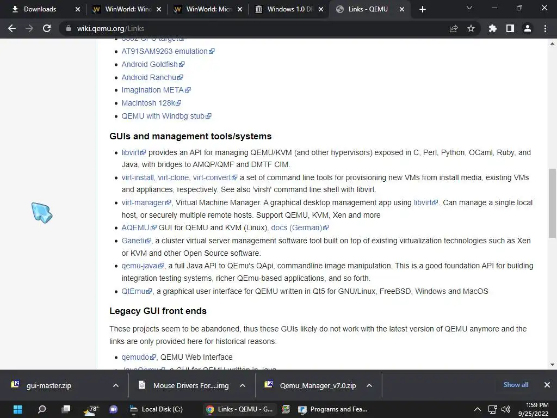Show hidden system tray icons
This screenshot has width=557, height=418.
coord(478,409)
